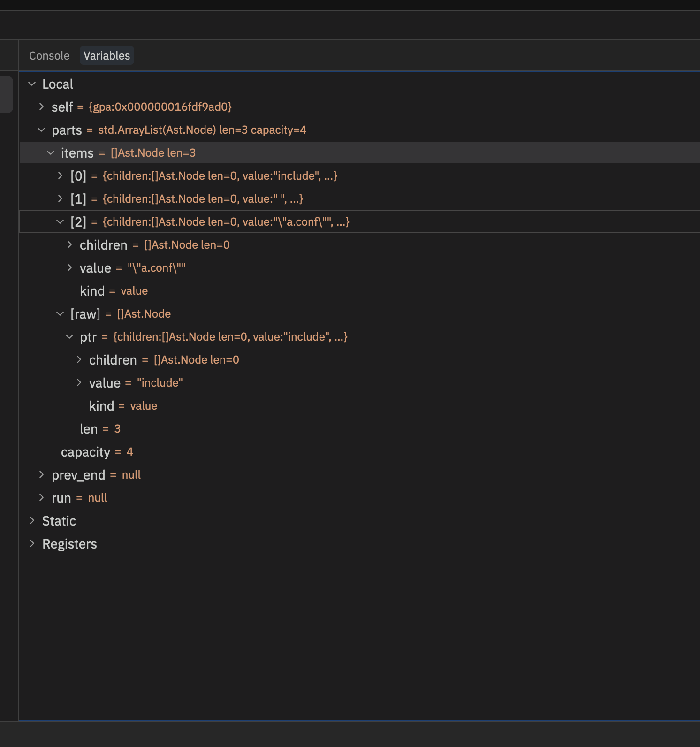
Task: Select the items []Ast.Node len=3 row
Action: tap(360, 153)
